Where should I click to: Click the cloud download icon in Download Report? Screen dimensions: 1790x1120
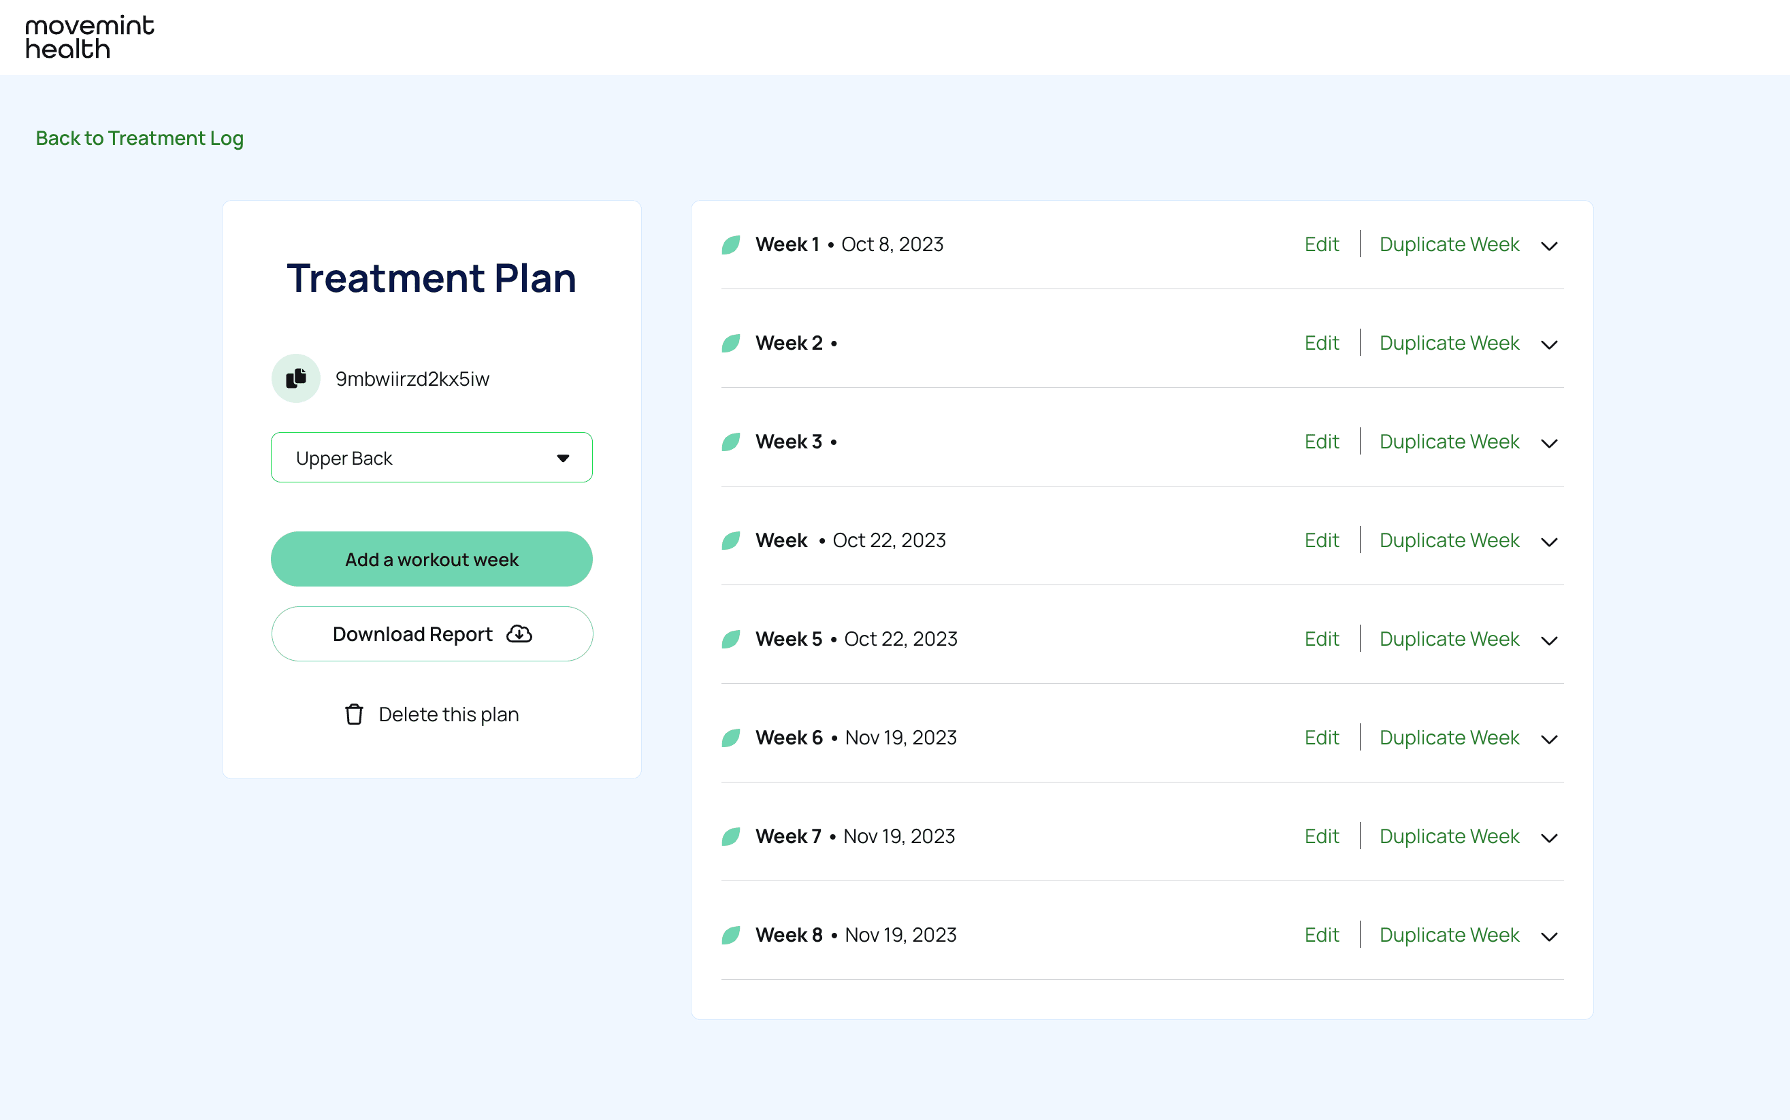click(519, 633)
